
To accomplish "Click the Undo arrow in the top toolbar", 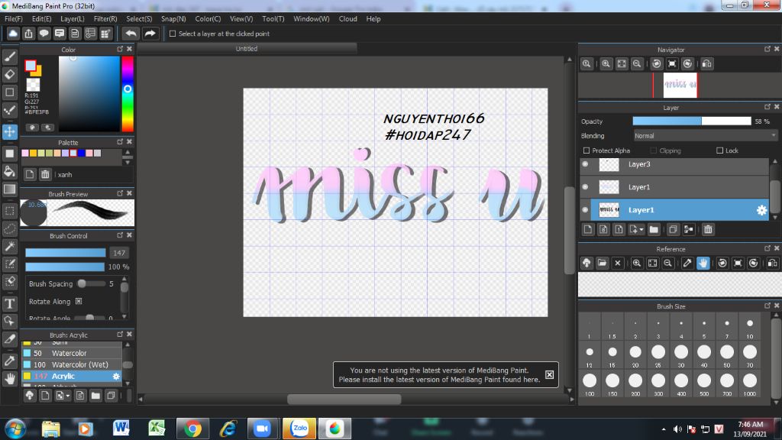I will 131,34.
